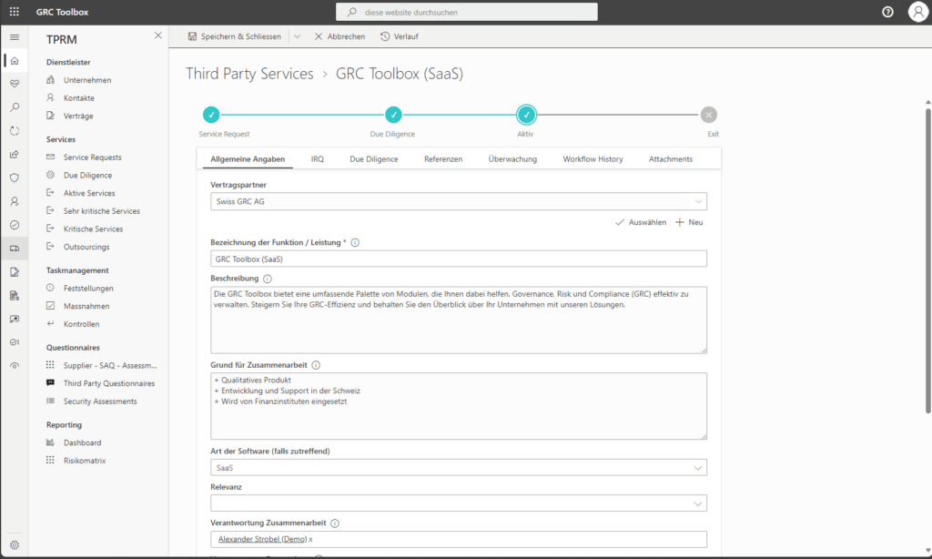Click the Aktiv stage circle
The image size is (932, 559).
click(x=526, y=114)
